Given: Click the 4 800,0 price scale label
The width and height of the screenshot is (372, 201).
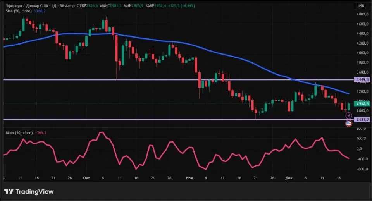Looking at the screenshot, I should (x=362, y=14).
